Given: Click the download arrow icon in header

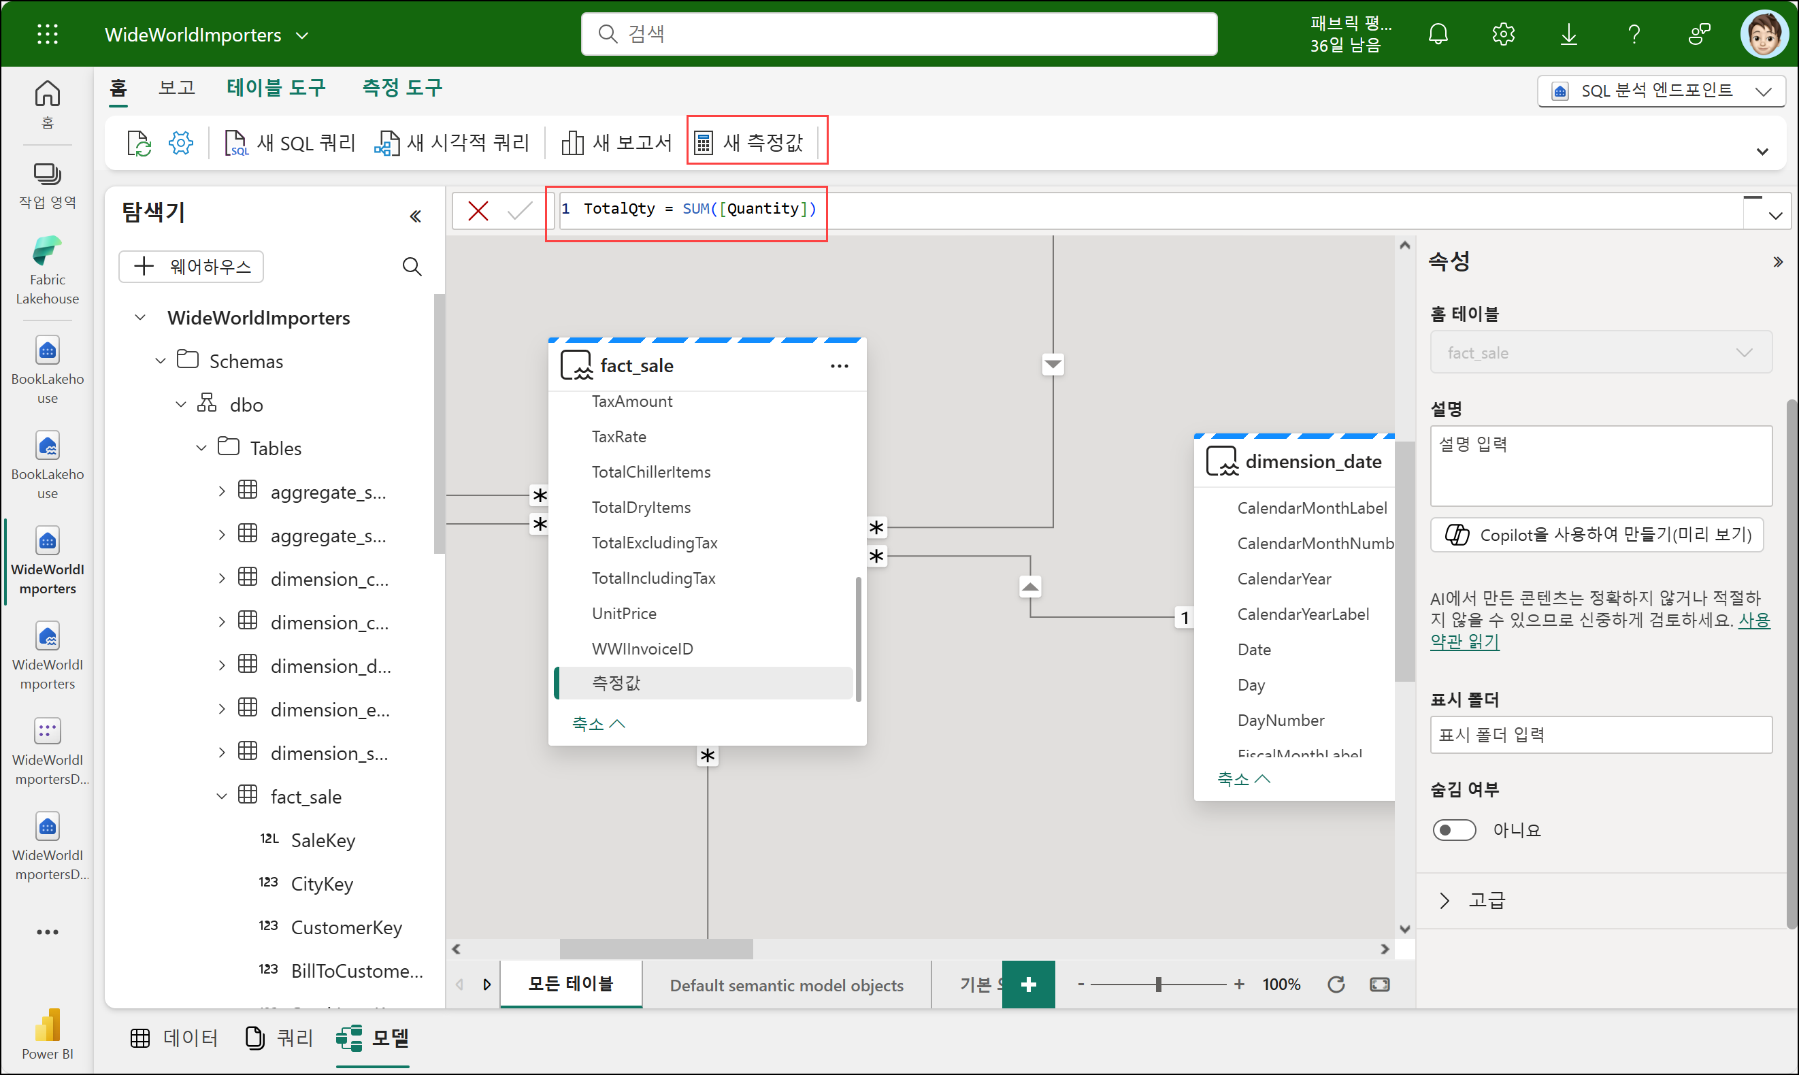Looking at the screenshot, I should [1569, 34].
